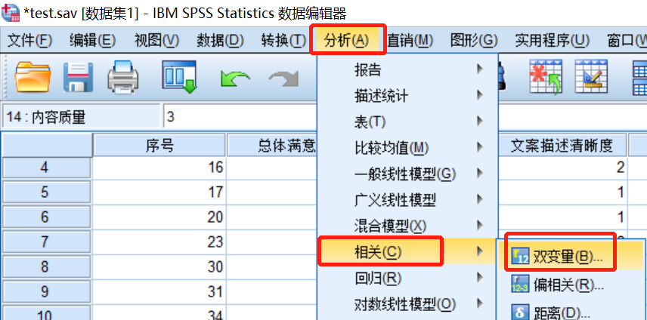Expand the 一般线性模型(G) submenu
The image size is (647, 320).
click(407, 174)
